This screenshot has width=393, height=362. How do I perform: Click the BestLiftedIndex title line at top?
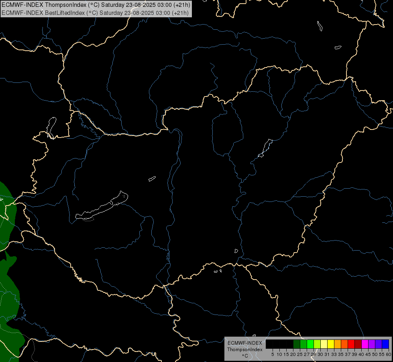[x=95, y=13]
